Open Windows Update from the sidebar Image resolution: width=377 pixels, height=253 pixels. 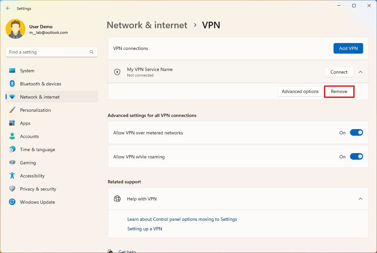pos(12,202)
